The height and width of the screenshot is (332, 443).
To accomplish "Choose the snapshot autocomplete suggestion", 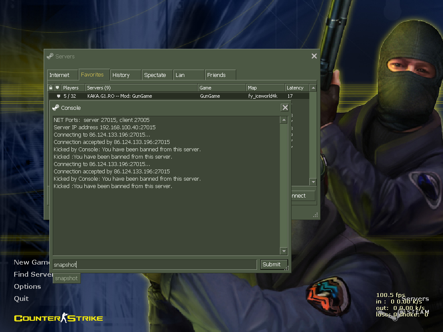I will pos(67,278).
